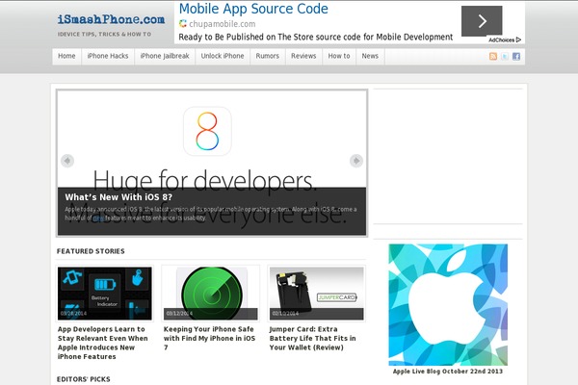Open the Unlock iPhone menu

pos(223,56)
